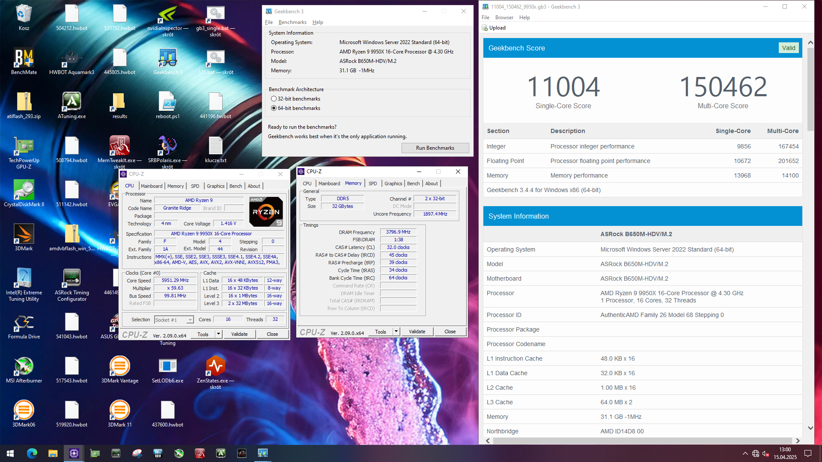Open About tab in left CPU-Z window
The width and height of the screenshot is (822, 462).
tap(254, 186)
